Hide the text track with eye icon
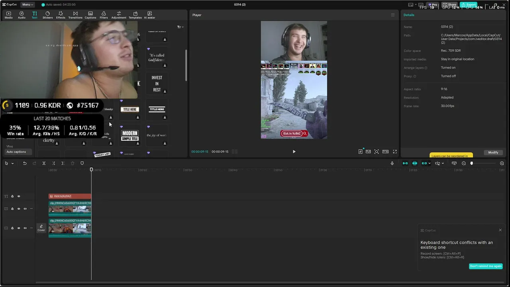 [18, 196]
